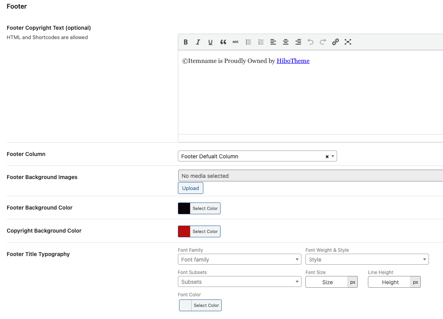Insert a blockquote in the editor
The width and height of the screenshot is (443, 319).
point(223,42)
